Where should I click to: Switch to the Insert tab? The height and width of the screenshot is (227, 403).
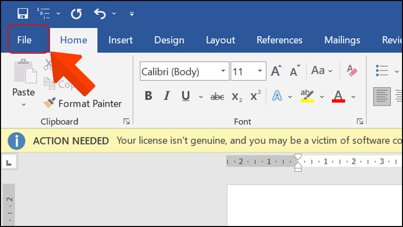120,40
